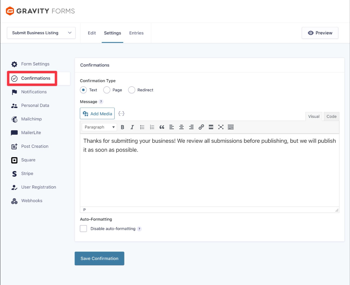This screenshot has width=350, height=285.
Task: Insert a numbered list
Action: point(152,127)
